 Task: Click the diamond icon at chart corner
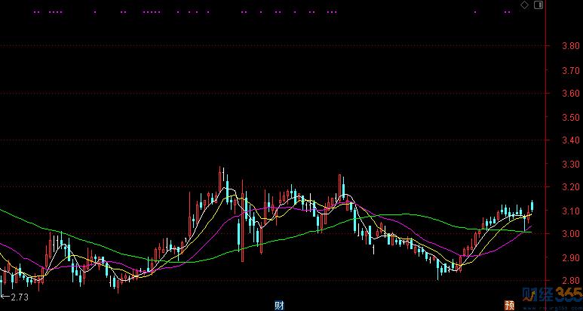click(524, 5)
